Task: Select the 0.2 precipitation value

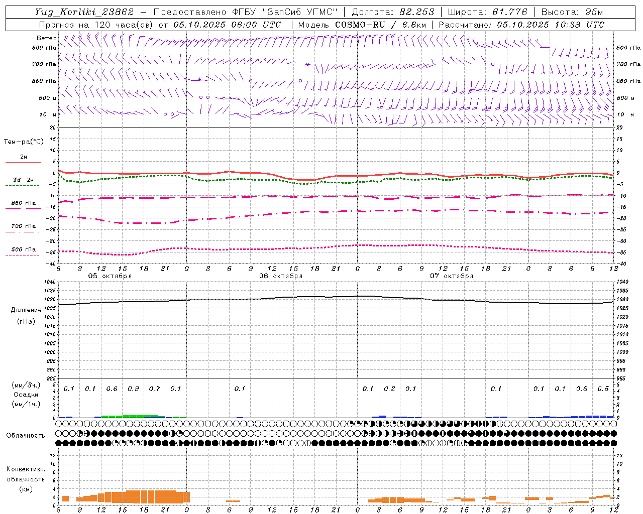Action: 389,389
